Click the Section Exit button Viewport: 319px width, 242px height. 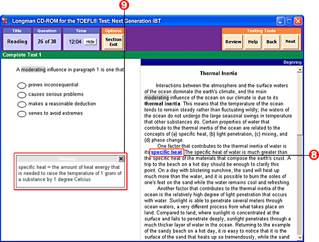(x=113, y=42)
